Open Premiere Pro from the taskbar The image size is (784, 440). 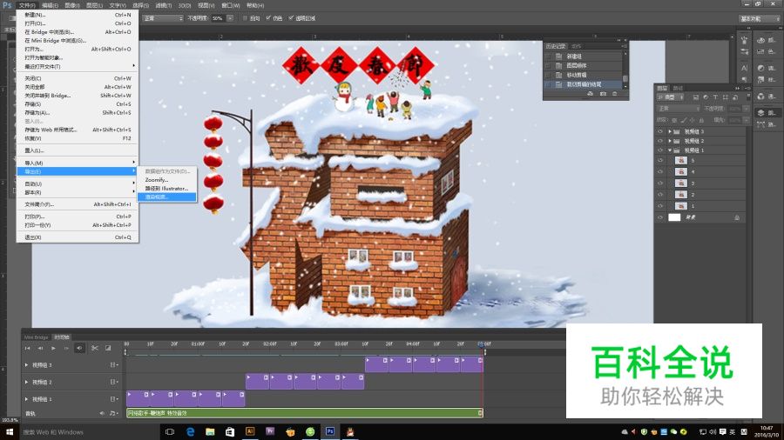tap(270, 431)
